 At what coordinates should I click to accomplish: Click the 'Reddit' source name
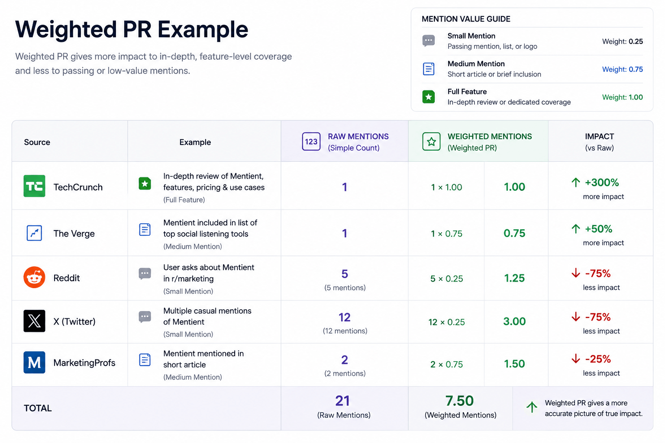tap(67, 278)
